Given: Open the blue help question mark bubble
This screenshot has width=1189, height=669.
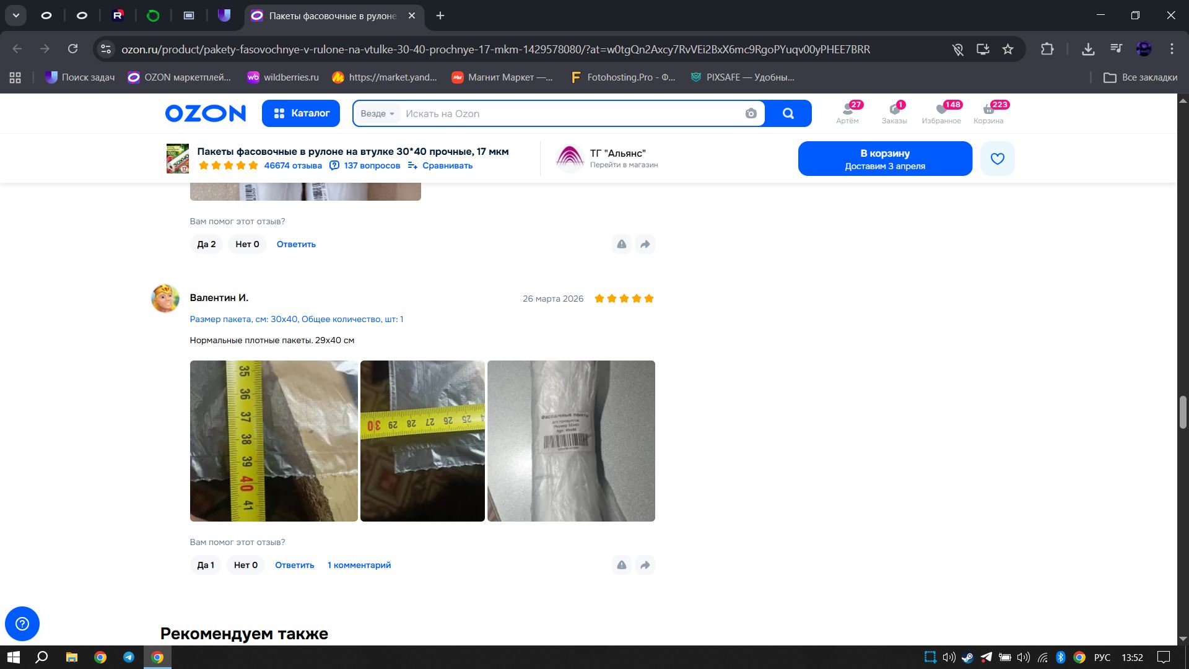Looking at the screenshot, I should (x=22, y=623).
